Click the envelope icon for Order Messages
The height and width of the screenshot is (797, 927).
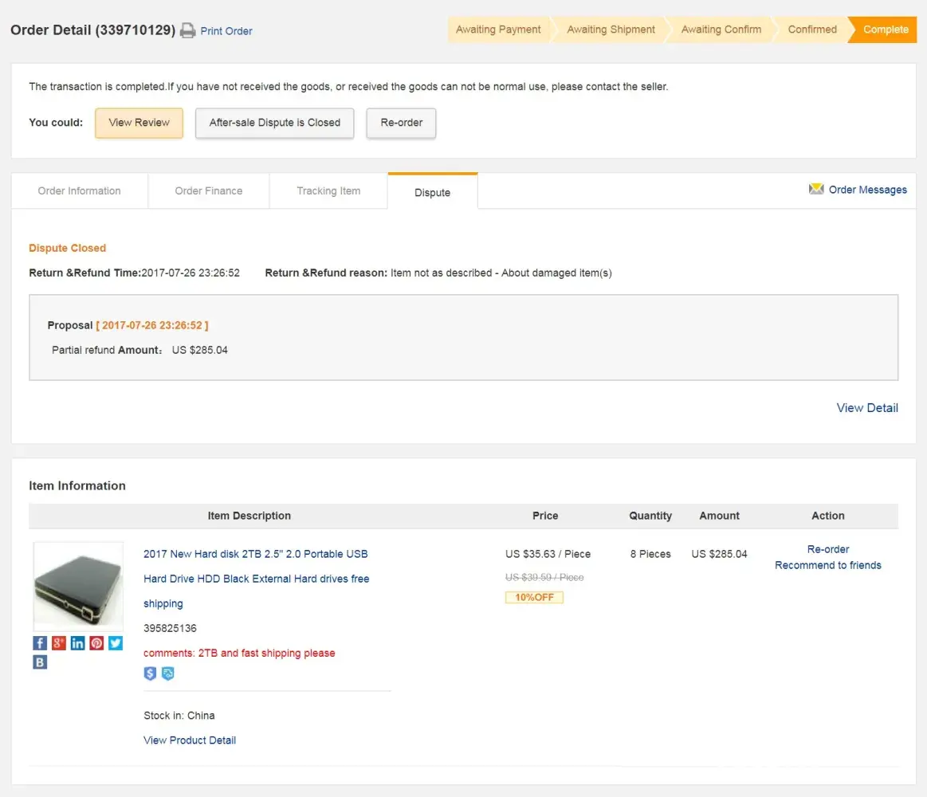[x=816, y=189]
